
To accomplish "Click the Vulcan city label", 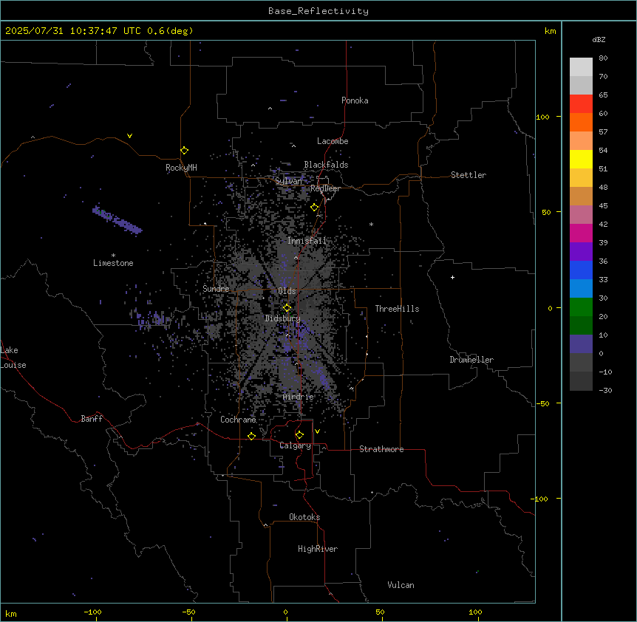I will point(401,585).
